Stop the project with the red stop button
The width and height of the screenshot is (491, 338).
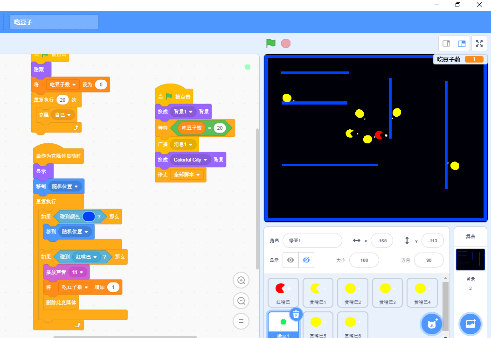(x=285, y=43)
